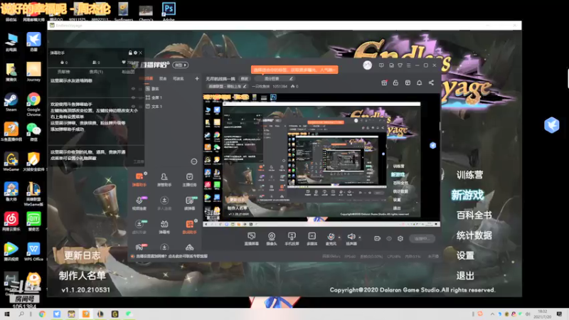Open Windows Start button on taskbar
Viewport: 569px width, 320px height.
7,314
